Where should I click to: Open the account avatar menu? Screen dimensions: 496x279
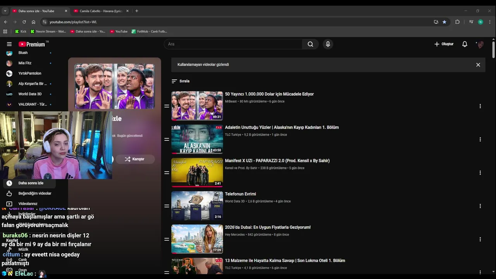click(480, 44)
